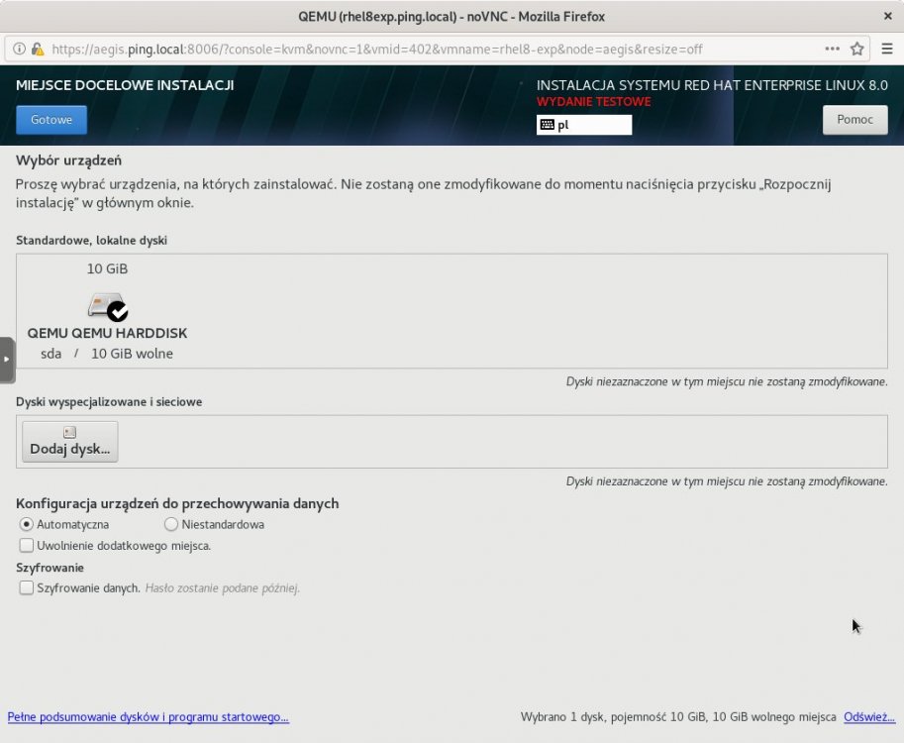Click the sda / 10 GiB wolne text
Image resolution: width=904 pixels, height=743 pixels.
[x=107, y=354]
